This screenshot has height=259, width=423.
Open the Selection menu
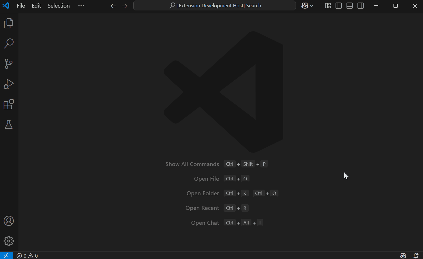tap(58, 6)
